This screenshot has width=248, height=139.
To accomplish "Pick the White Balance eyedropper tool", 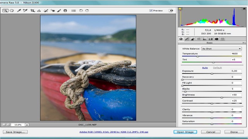I will 19,10.
